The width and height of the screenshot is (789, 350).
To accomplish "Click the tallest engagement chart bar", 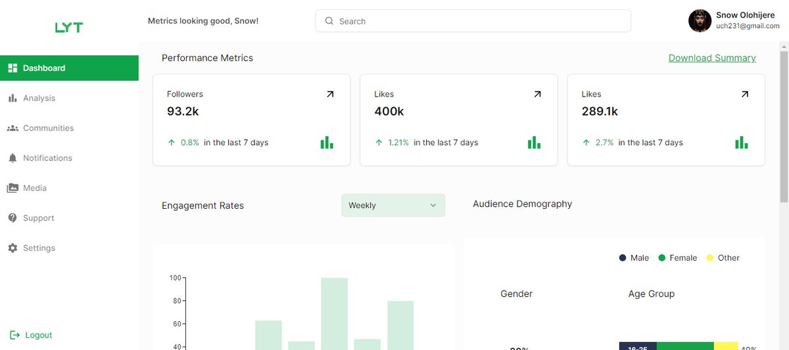I will pyautogui.click(x=335, y=314).
